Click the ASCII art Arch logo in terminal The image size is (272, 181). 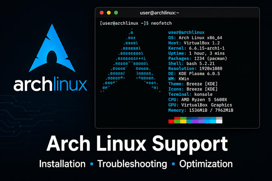[x=130, y=60]
